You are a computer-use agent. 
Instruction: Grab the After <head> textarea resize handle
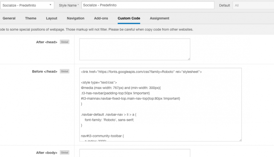(x=189, y=59)
